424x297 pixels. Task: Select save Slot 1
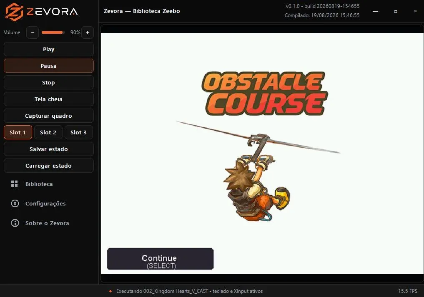tap(18, 132)
